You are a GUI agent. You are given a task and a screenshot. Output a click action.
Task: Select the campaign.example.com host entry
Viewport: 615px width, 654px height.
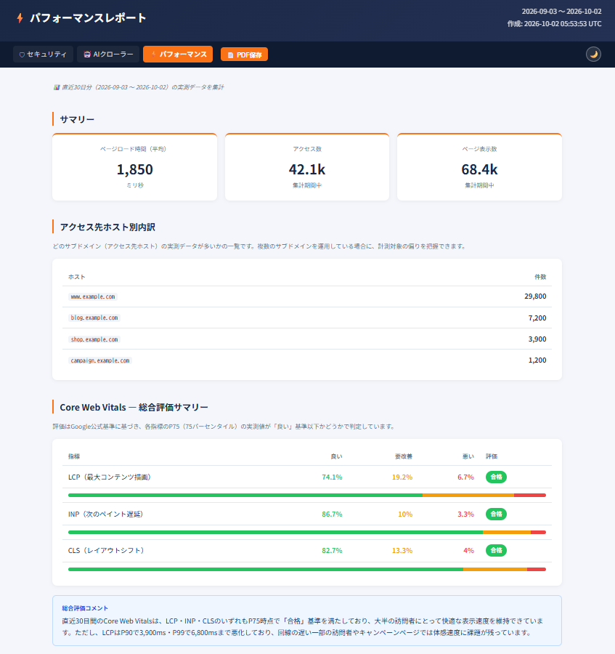pyautogui.click(x=100, y=360)
